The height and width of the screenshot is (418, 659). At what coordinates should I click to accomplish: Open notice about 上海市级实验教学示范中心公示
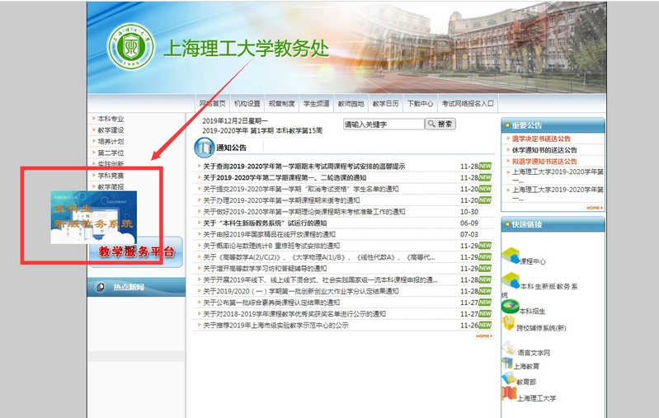[x=275, y=325]
